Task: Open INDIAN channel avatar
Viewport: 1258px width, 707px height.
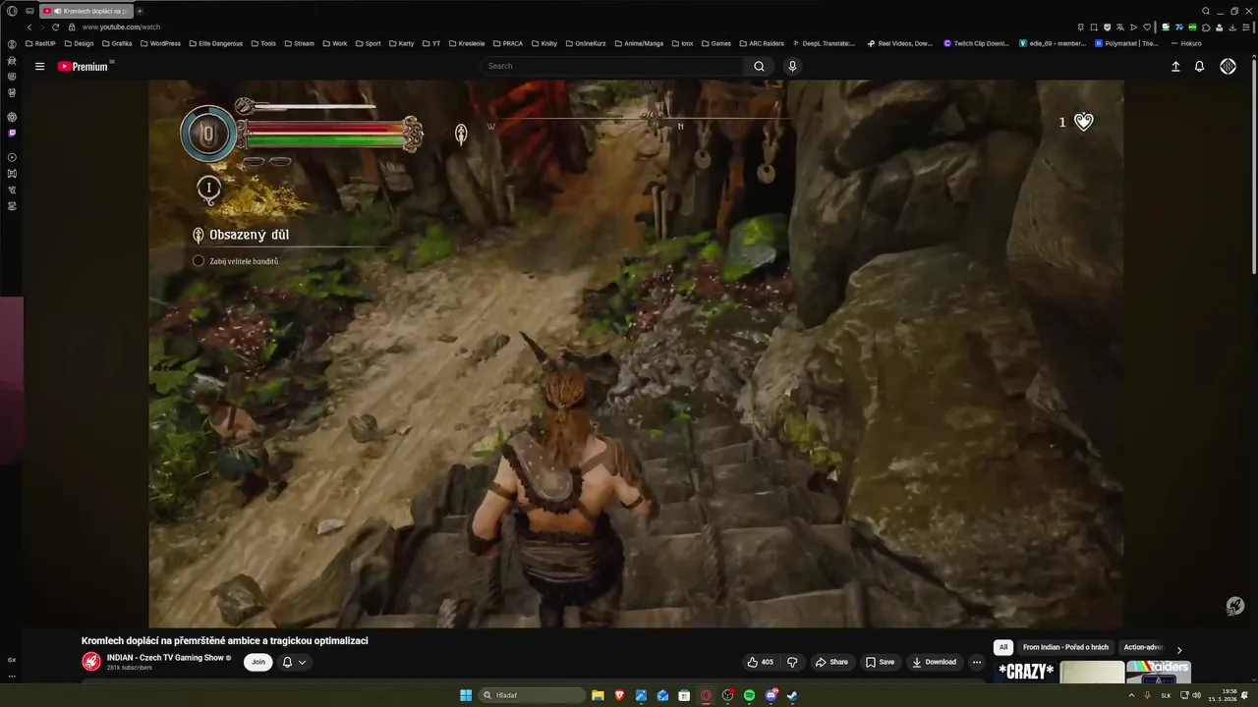Action: pyautogui.click(x=91, y=662)
